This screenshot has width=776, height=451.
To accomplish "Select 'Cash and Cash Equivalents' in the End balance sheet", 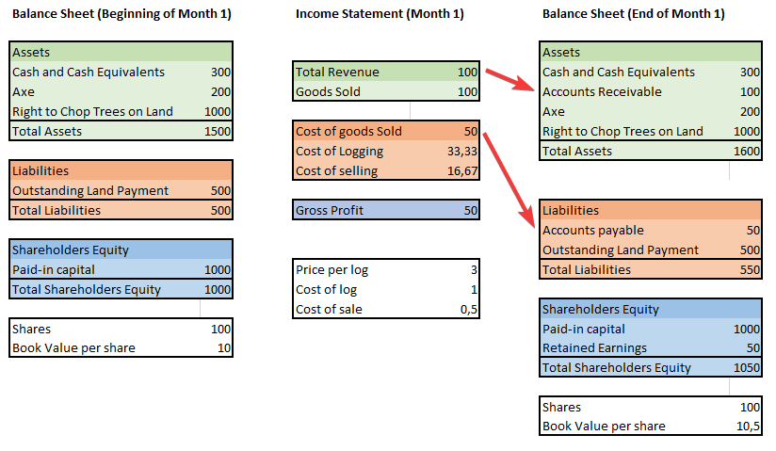I will pos(618,72).
